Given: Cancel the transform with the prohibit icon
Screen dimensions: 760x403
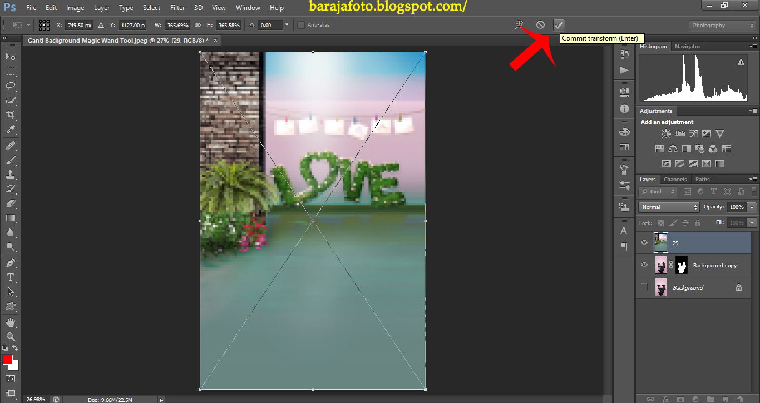Looking at the screenshot, I should [540, 24].
